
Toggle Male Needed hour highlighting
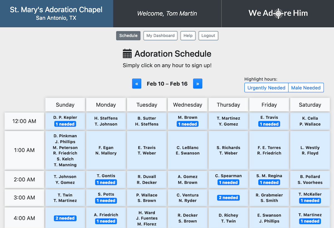point(306,88)
